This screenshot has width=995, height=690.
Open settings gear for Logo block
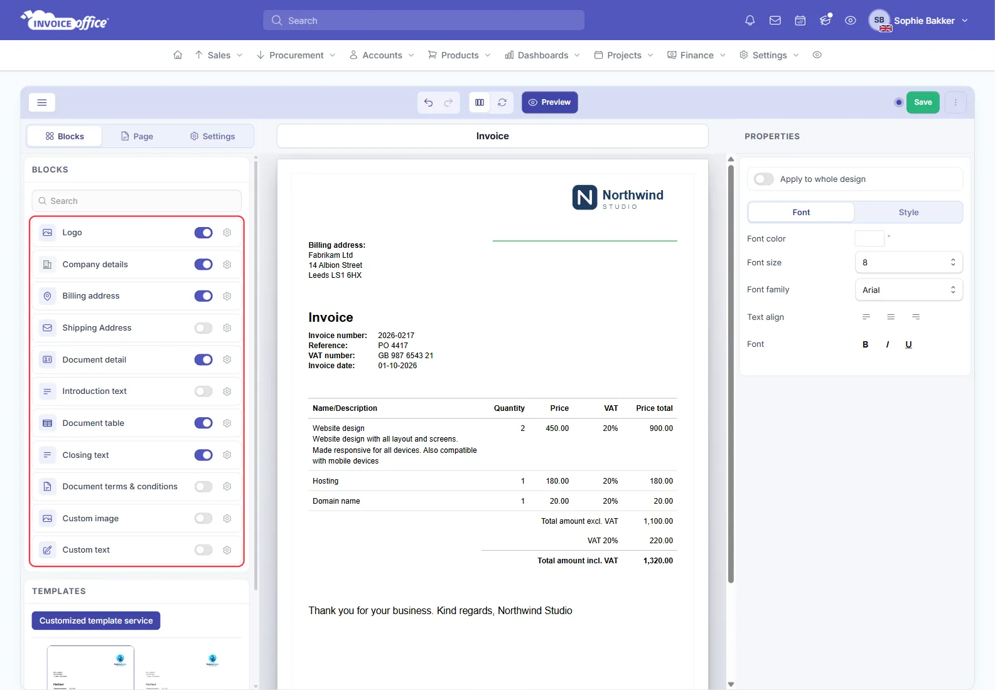[x=227, y=233]
